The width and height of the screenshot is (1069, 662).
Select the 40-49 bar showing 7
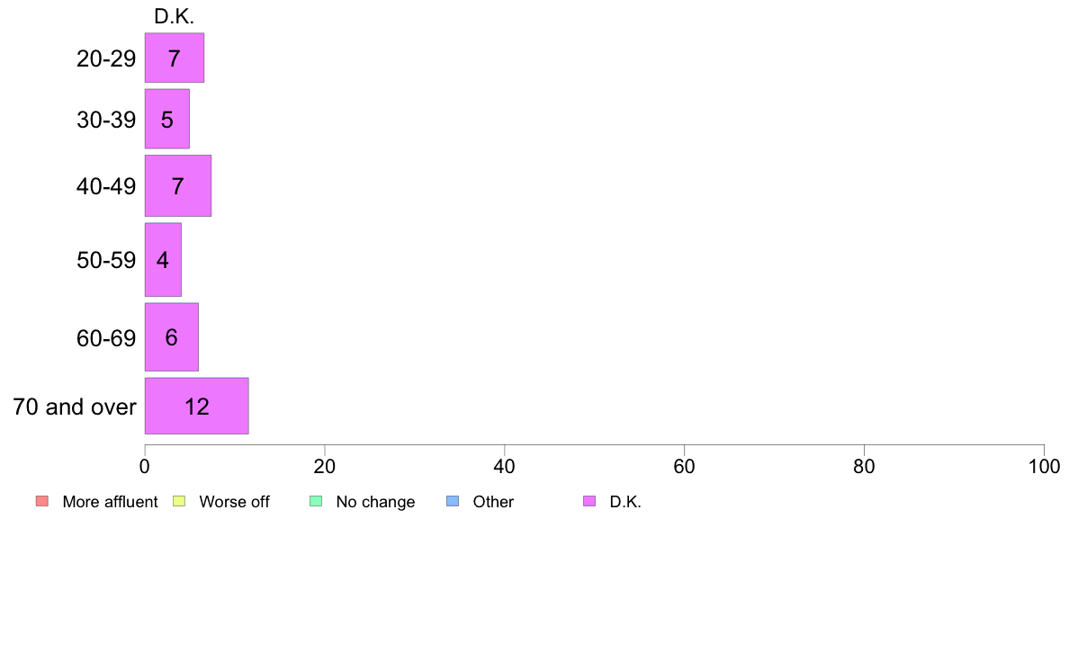click(x=178, y=185)
